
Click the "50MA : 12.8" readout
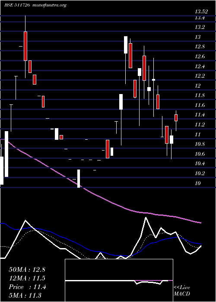click(27, 270)
